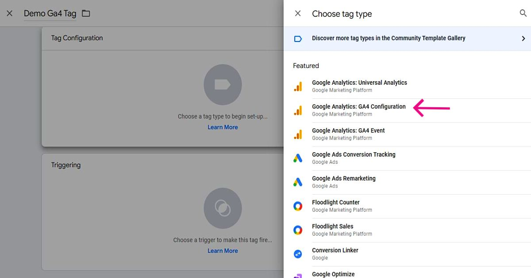Open Learn More under Triggering

tap(223, 251)
